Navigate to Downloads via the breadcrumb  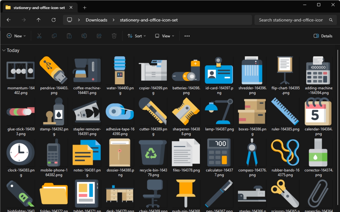96,20
